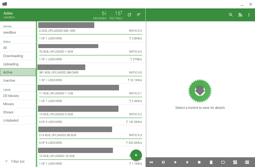Viewport: 255px width, 167px height.
Task: Select the torrent sized 214.4GB, uploaded 58.5GB
Action: [x=91, y=136]
